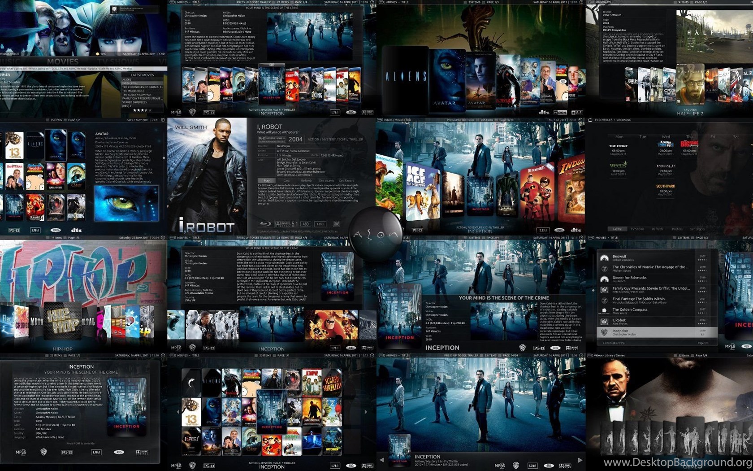753x471 pixels.
Task: Click the 8.5 rating badge under the Aliens showcase
Action: click(577, 112)
